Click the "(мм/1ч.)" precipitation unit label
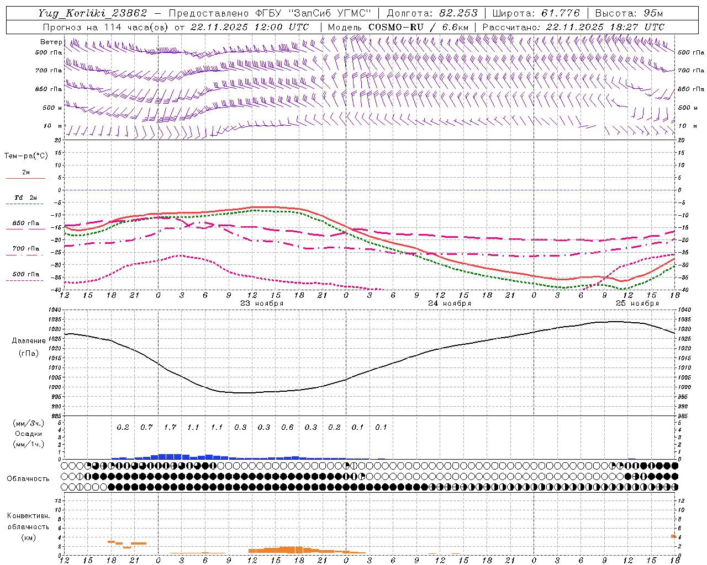 [x=29, y=444]
